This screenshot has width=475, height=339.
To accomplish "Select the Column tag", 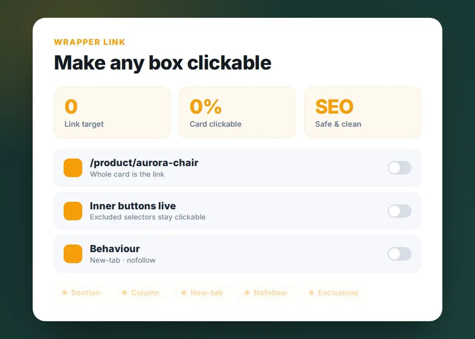I will tap(141, 293).
